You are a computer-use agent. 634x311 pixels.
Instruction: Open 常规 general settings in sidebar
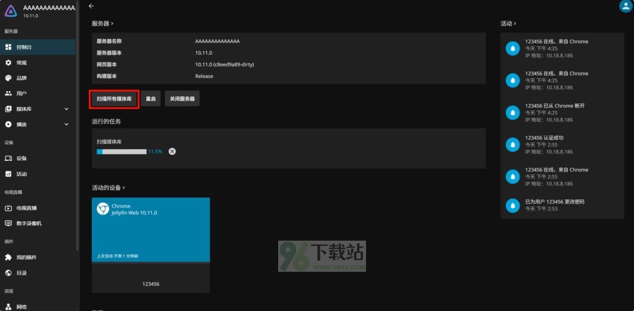21,63
